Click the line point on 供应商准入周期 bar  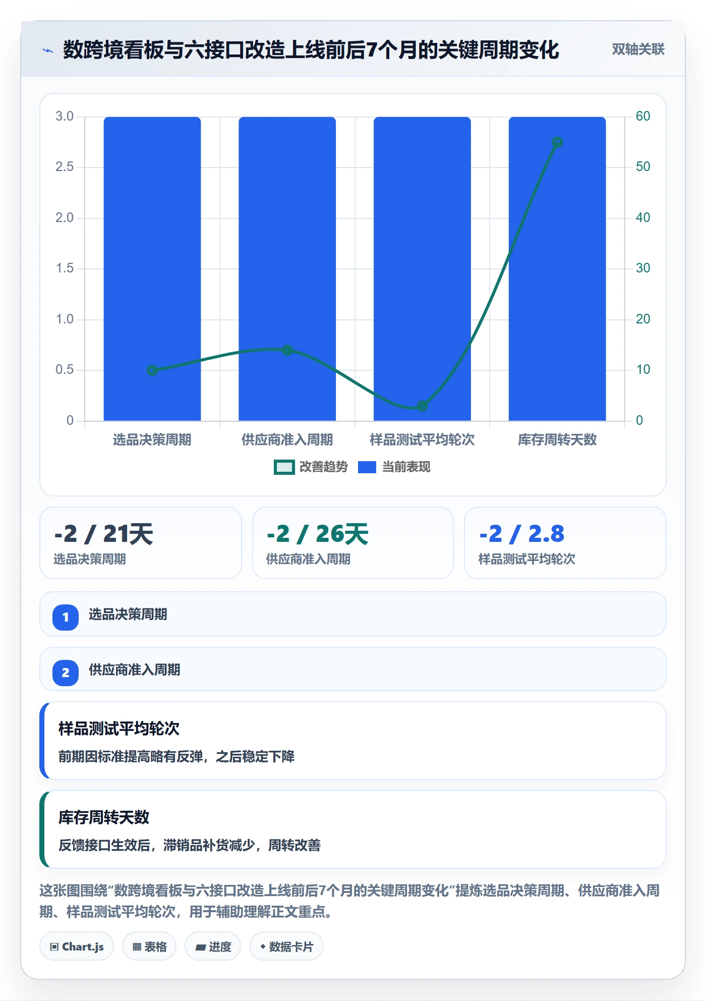[287, 350]
